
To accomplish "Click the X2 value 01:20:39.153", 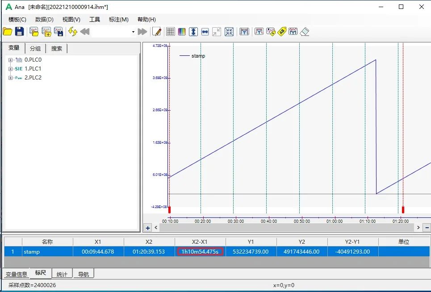I will [149, 252].
